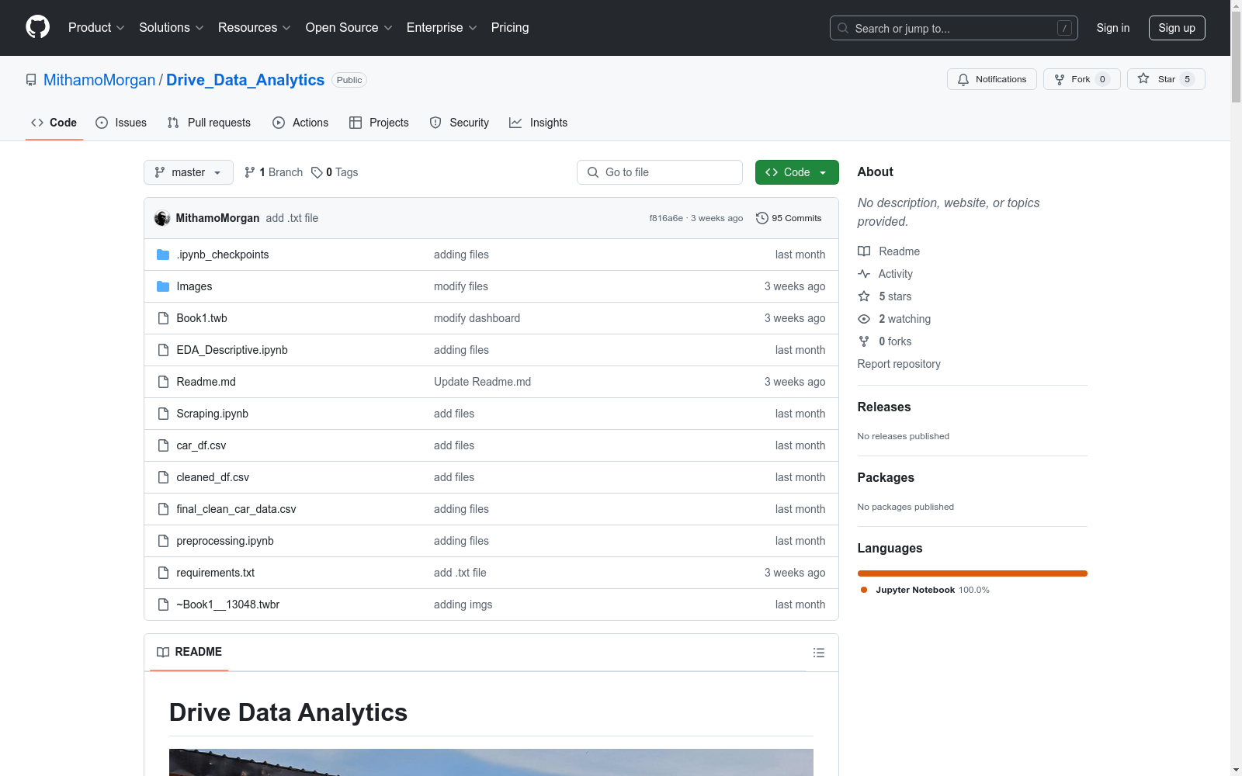The image size is (1242, 776).
Task: Click the branch icon beside 1 Branch
Action: (x=250, y=172)
